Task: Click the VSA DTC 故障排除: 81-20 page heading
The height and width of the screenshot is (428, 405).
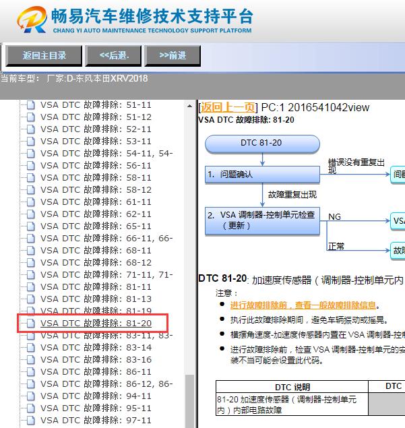Action: pos(246,120)
